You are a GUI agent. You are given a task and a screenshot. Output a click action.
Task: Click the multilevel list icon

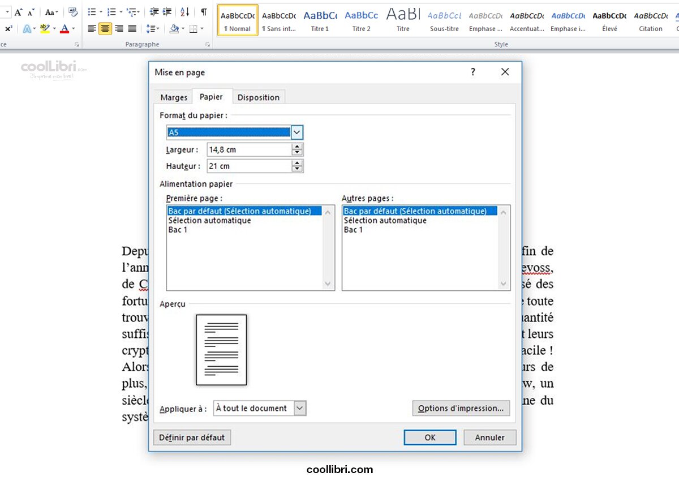click(x=131, y=12)
